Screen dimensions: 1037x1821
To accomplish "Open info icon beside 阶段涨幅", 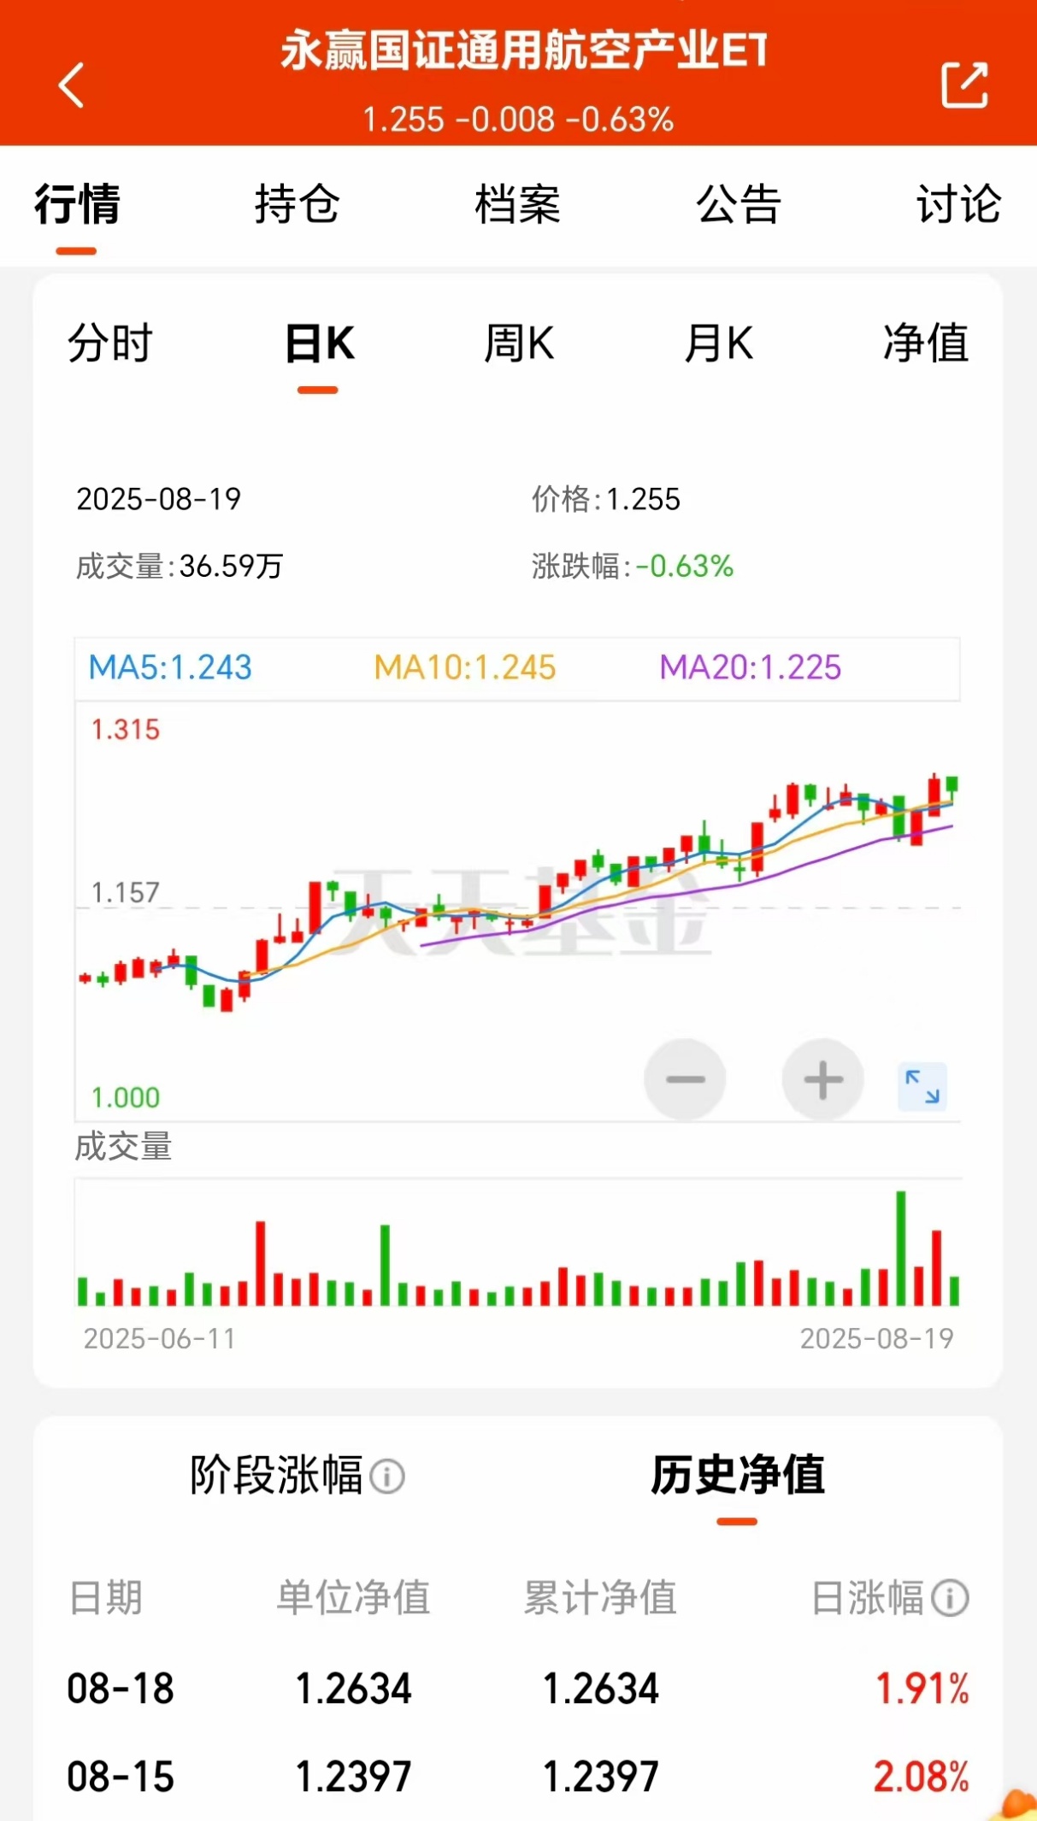I will click(387, 1476).
